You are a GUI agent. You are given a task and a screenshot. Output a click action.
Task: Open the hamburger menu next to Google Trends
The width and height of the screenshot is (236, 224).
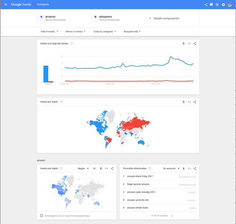point(6,4)
